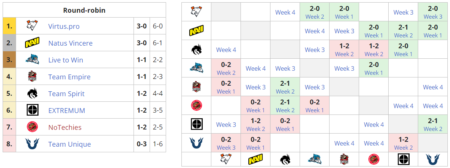Open the Team Empire name link
Screen dimensions: 450x168
(x=69, y=77)
